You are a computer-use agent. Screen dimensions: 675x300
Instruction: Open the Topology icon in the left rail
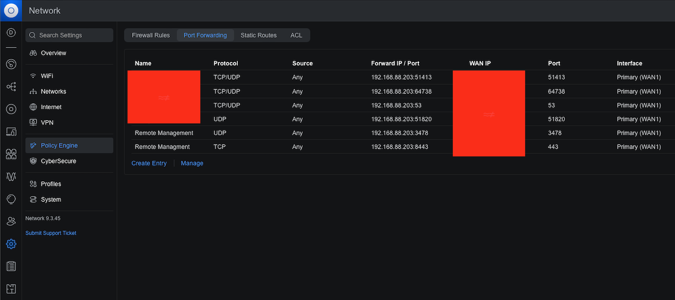click(11, 87)
